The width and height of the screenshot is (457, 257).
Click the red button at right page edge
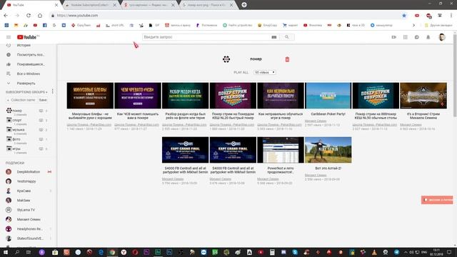(437, 200)
